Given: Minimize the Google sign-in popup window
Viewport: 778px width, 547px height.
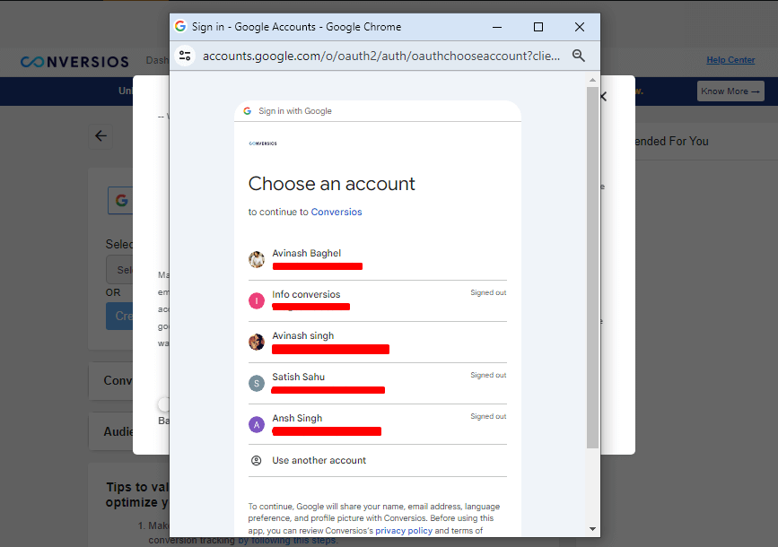Looking at the screenshot, I should 497,27.
